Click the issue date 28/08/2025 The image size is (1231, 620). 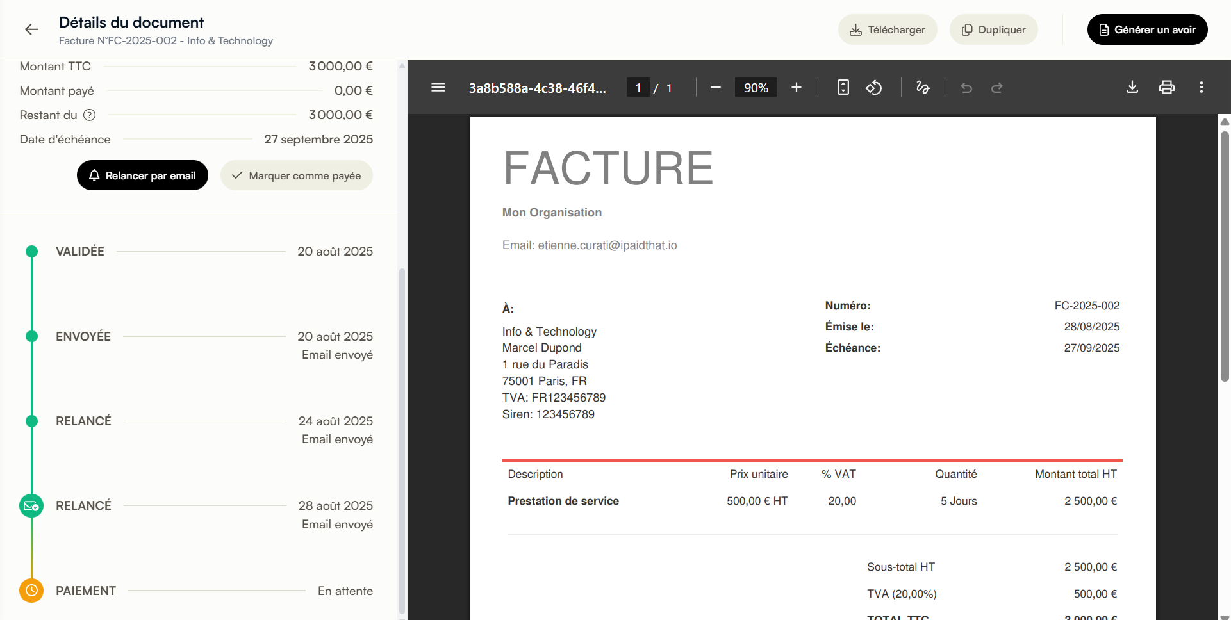pyautogui.click(x=1092, y=327)
